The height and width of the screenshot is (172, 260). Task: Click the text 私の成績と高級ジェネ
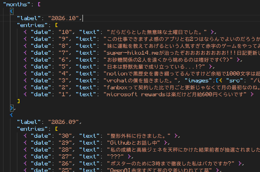click(x=183, y=150)
